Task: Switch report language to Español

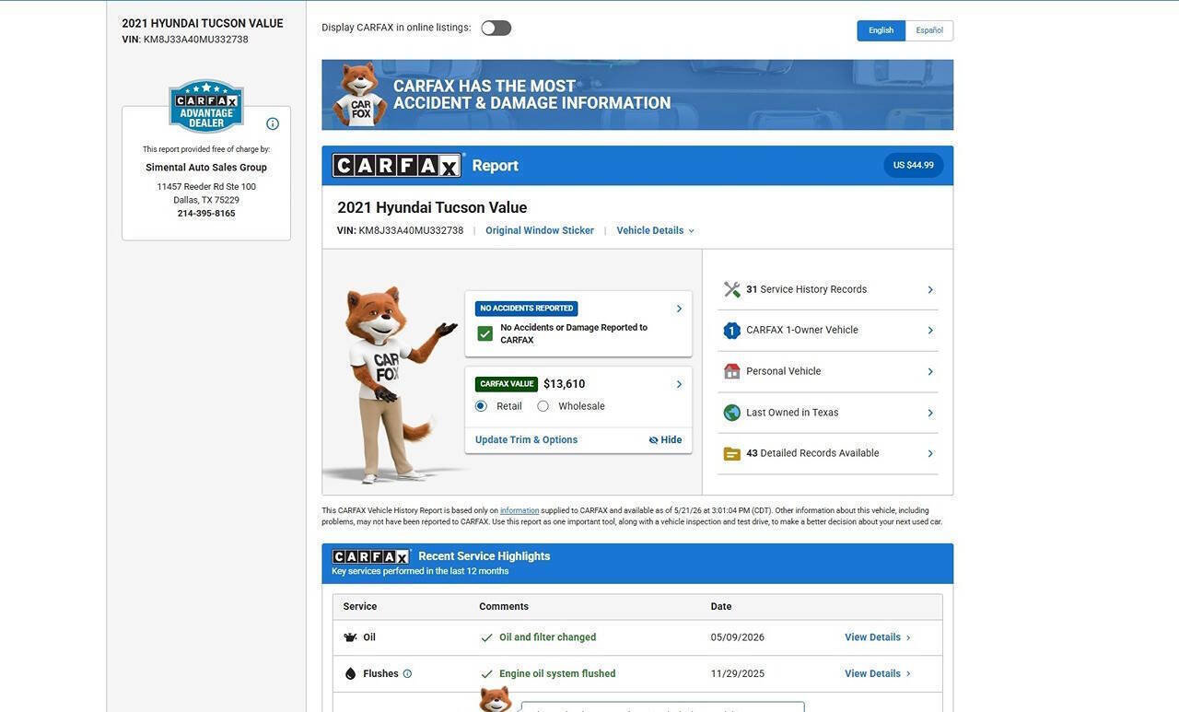Action: click(x=929, y=30)
